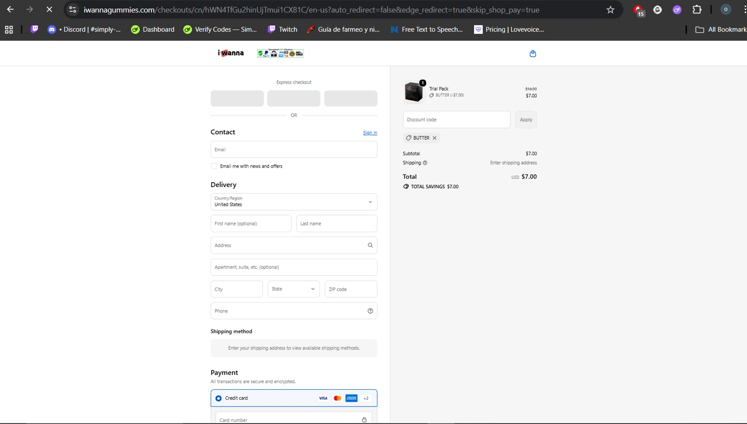Stop loading the page
The width and height of the screenshot is (747, 424).
pyautogui.click(x=49, y=9)
